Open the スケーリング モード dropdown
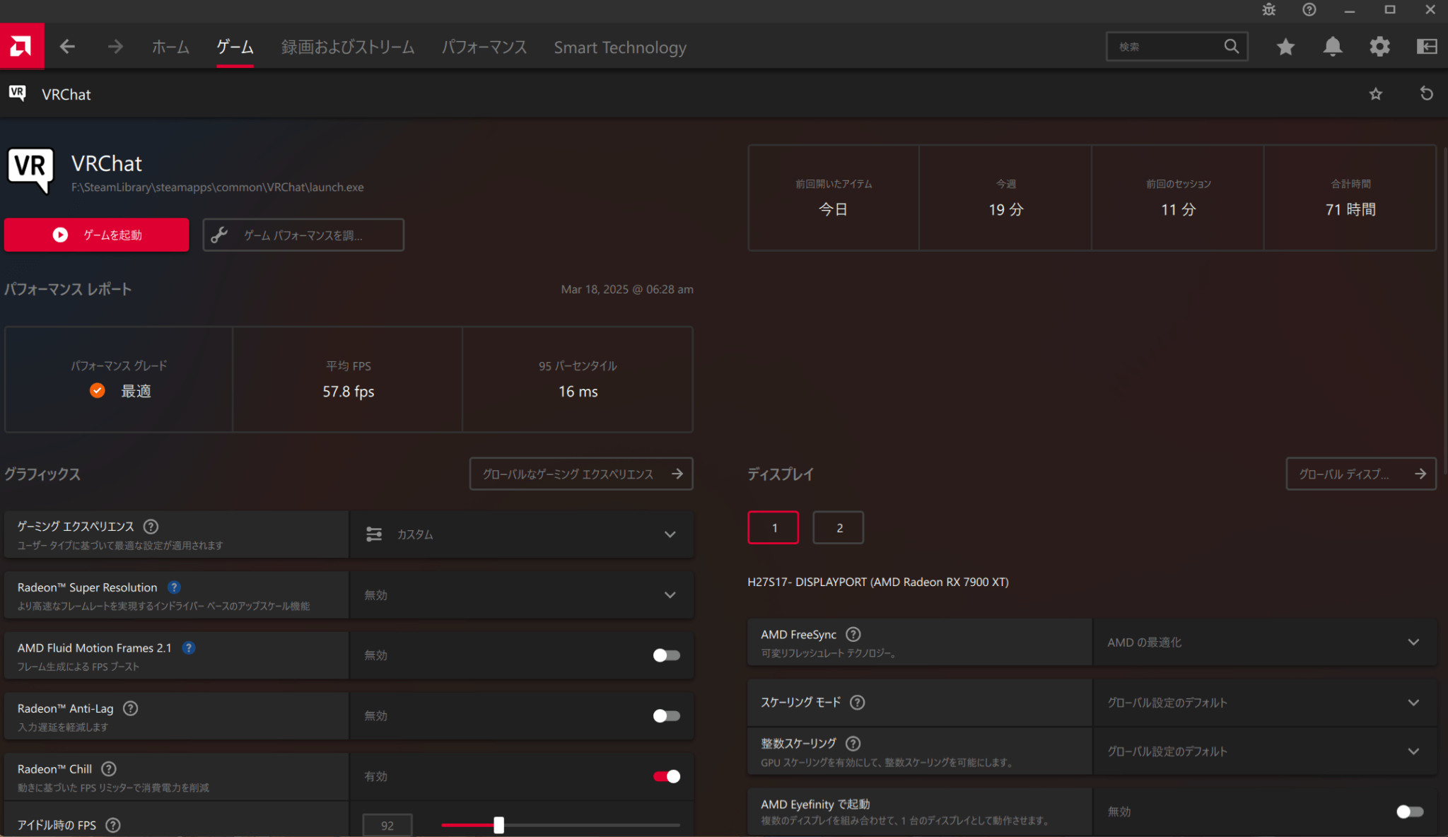The height and width of the screenshot is (837, 1448). (x=1413, y=702)
